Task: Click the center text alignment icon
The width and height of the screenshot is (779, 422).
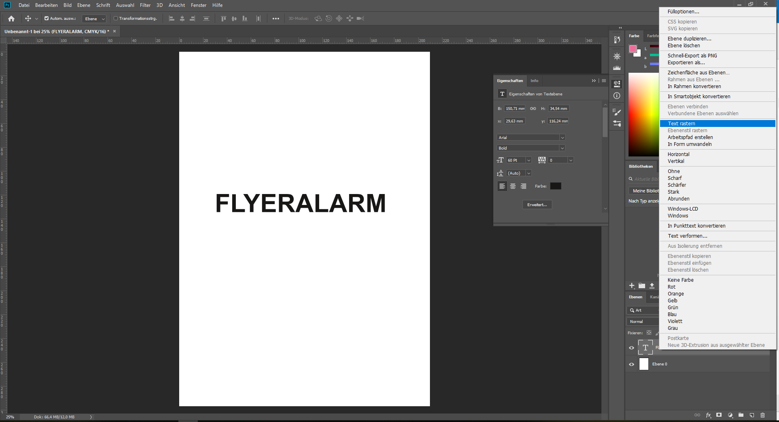Action: [x=512, y=186]
